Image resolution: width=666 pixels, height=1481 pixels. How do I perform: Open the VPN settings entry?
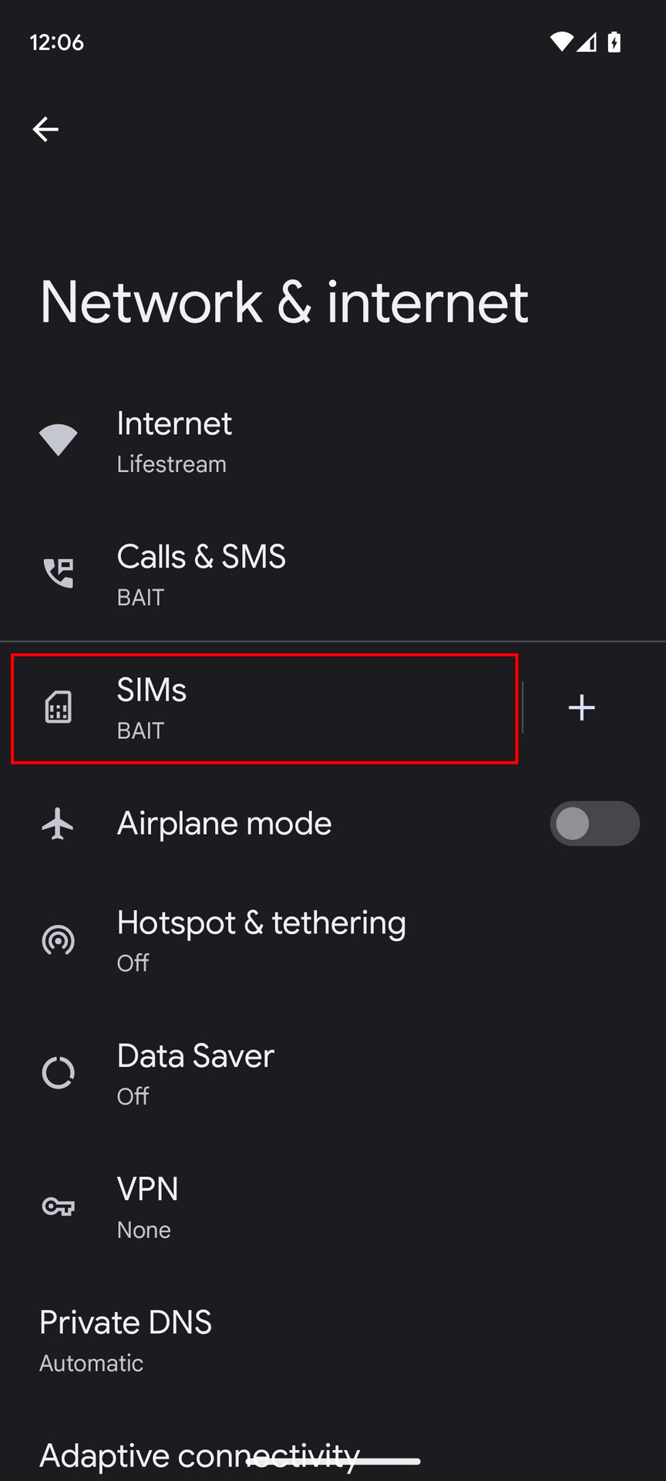(x=148, y=1206)
